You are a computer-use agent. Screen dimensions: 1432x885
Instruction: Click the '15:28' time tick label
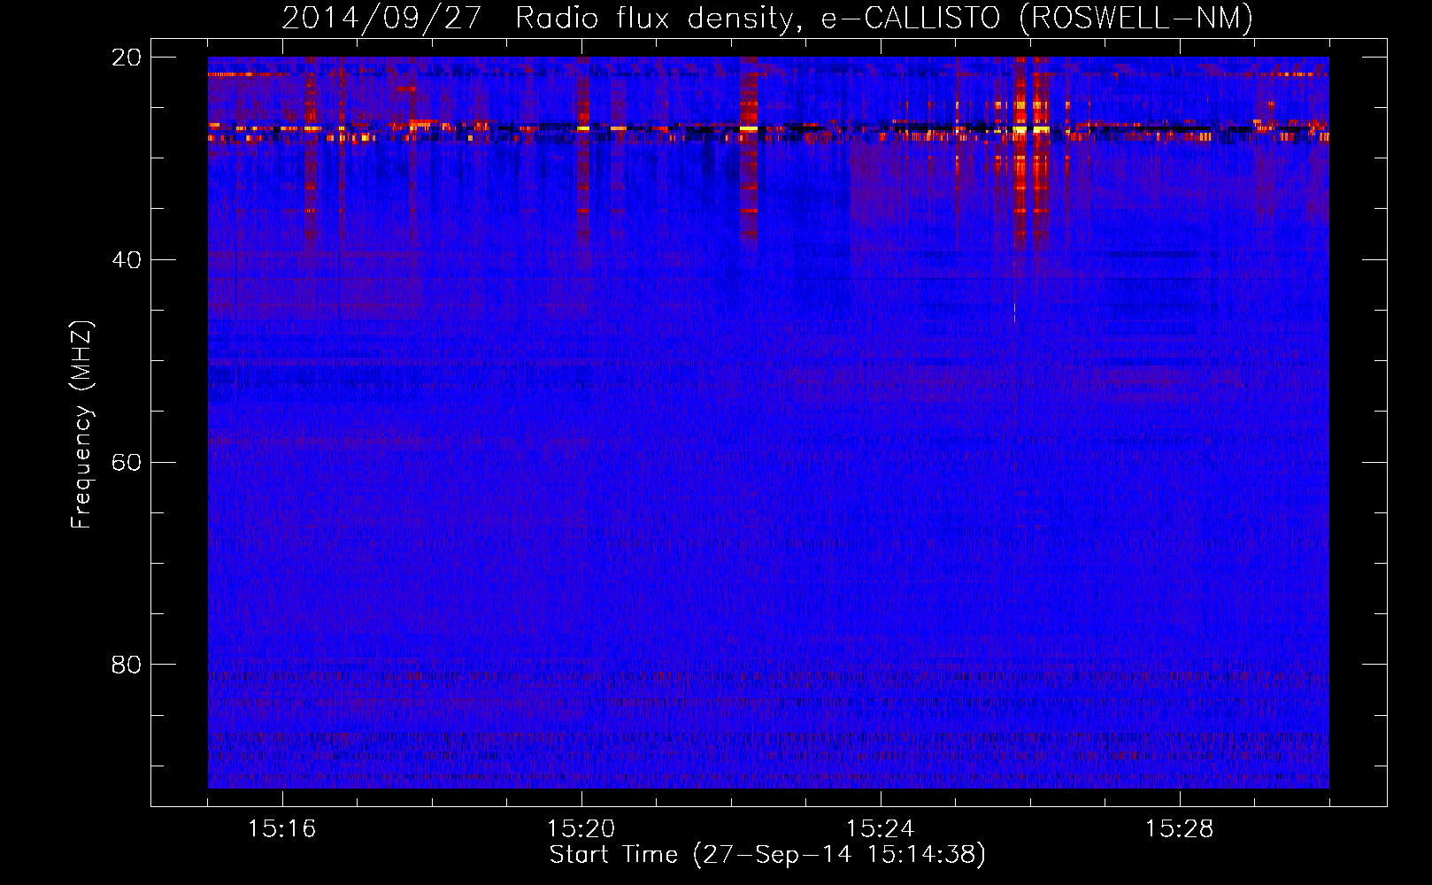point(1179,828)
